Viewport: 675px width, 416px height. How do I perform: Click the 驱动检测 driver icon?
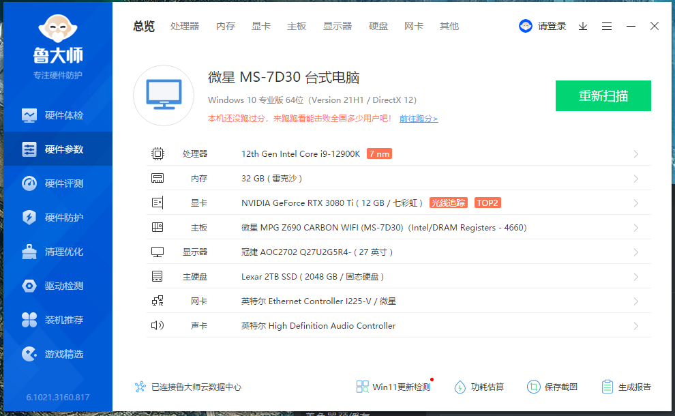[x=29, y=286]
